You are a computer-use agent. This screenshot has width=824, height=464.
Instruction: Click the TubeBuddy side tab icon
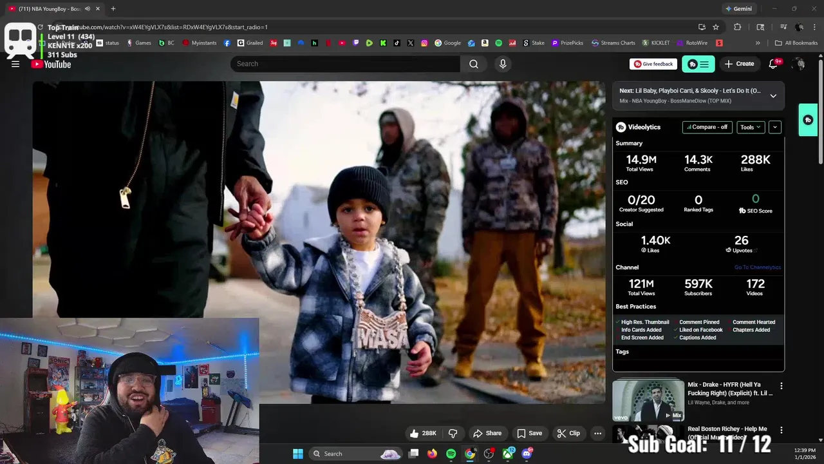click(x=808, y=120)
